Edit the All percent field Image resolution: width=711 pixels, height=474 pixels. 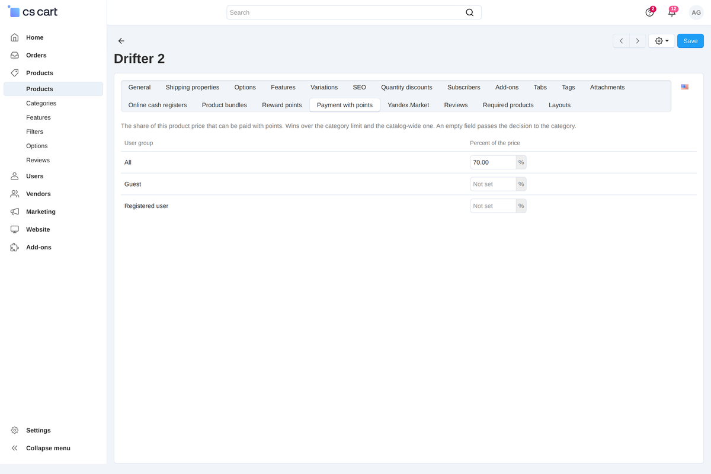click(x=493, y=162)
